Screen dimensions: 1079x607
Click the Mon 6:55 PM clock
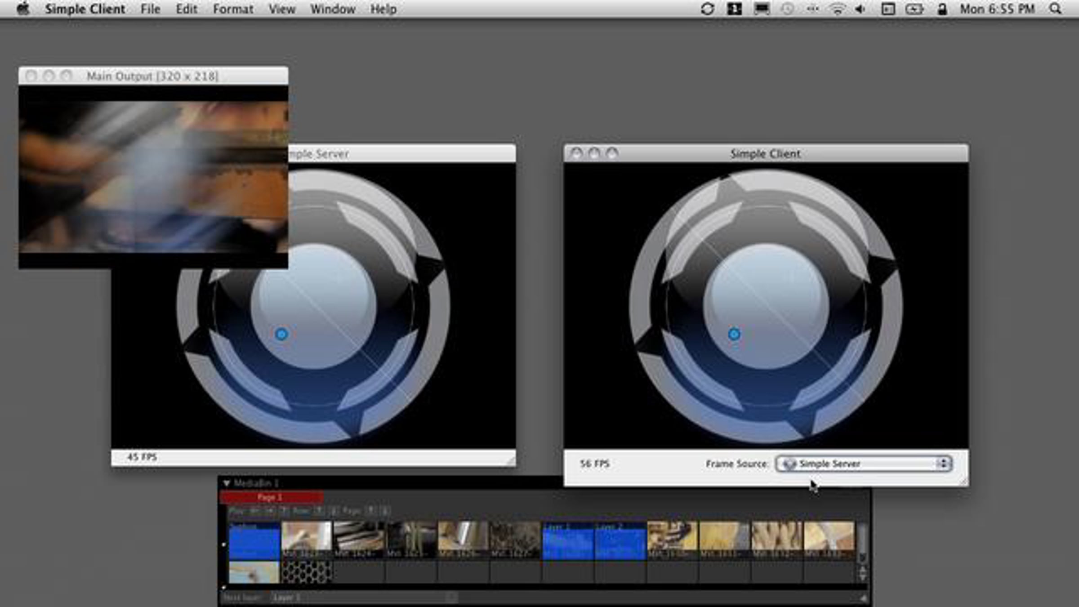click(997, 9)
